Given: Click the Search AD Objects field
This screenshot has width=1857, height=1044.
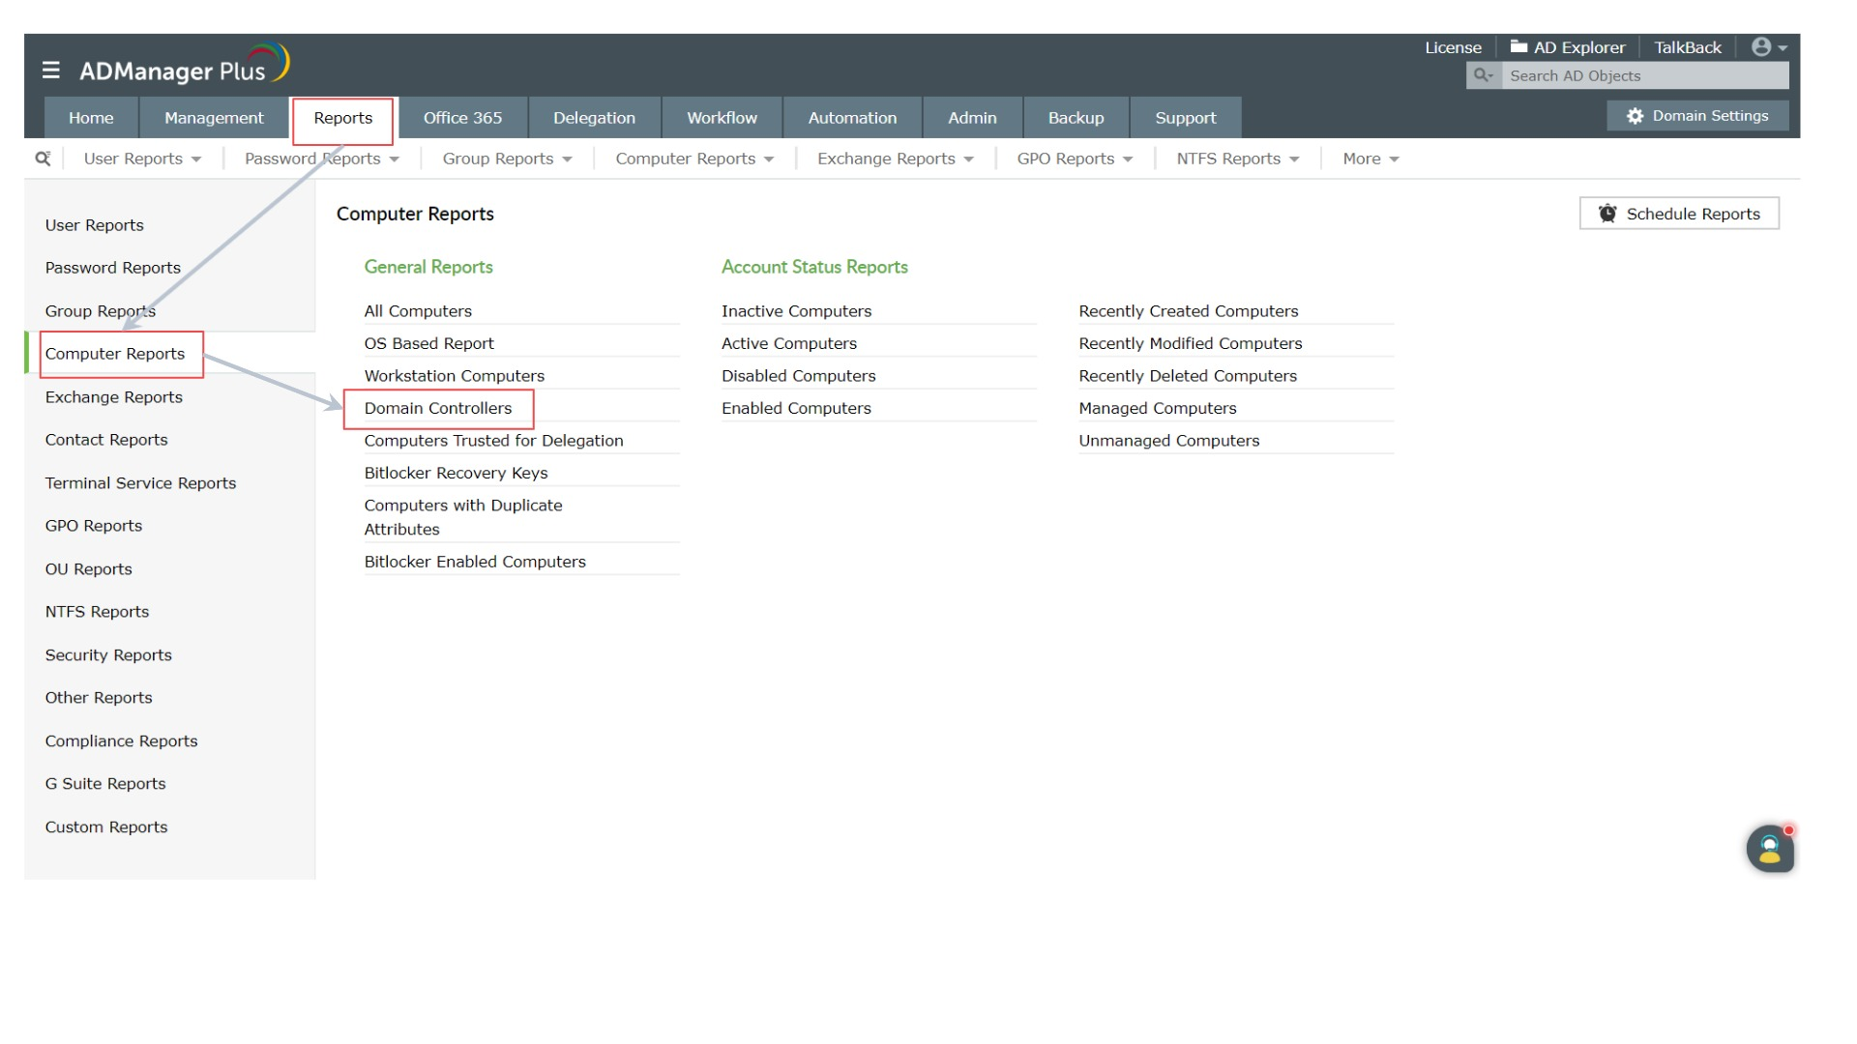Looking at the screenshot, I should [x=1644, y=75].
